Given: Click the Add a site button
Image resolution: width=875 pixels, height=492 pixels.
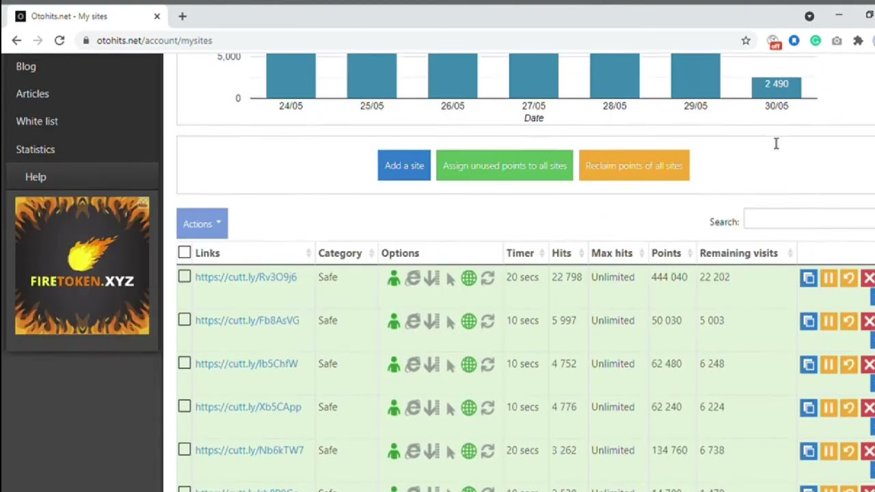Looking at the screenshot, I should point(404,165).
